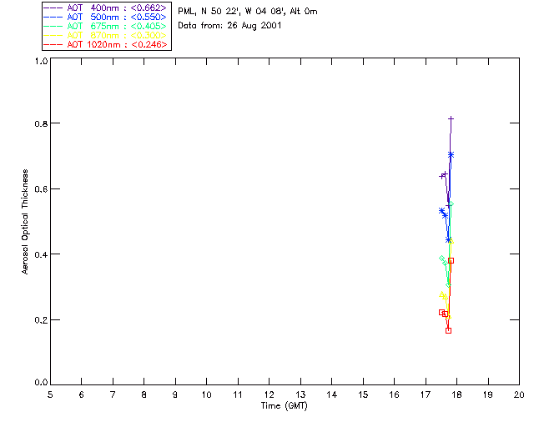
Task: Click the leftmost yellow triangle marker
Action: (441, 294)
